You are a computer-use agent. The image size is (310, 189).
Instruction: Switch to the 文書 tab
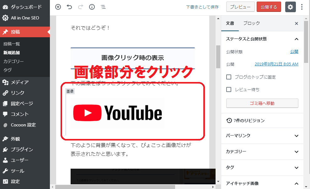(230, 23)
